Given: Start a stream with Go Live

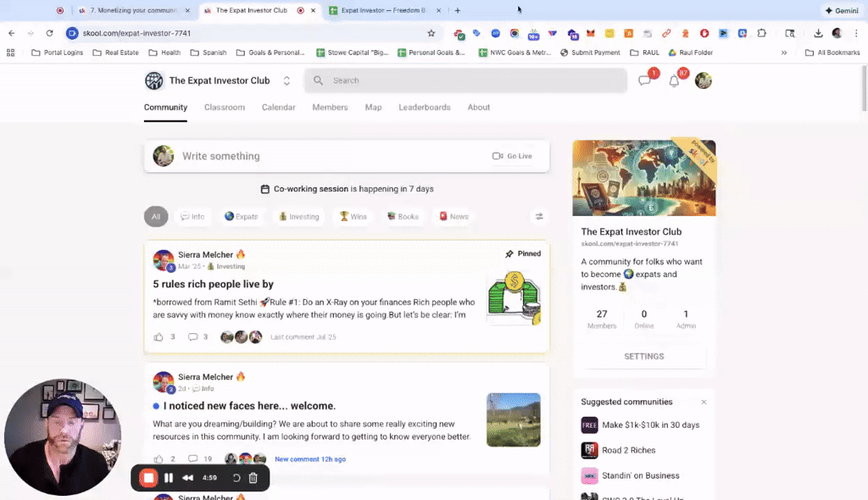Looking at the screenshot, I should (x=512, y=156).
